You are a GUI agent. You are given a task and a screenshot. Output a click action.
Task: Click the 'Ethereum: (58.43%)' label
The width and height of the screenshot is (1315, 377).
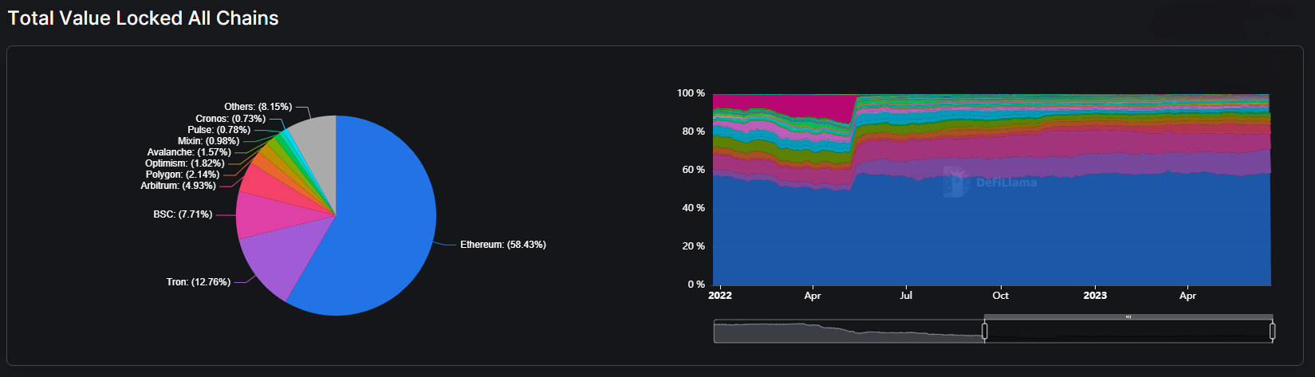[502, 245]
